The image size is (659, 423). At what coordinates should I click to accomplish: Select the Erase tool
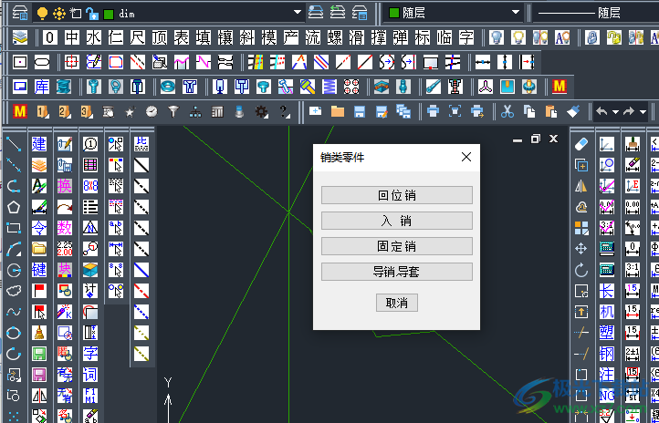click(581, 144)
